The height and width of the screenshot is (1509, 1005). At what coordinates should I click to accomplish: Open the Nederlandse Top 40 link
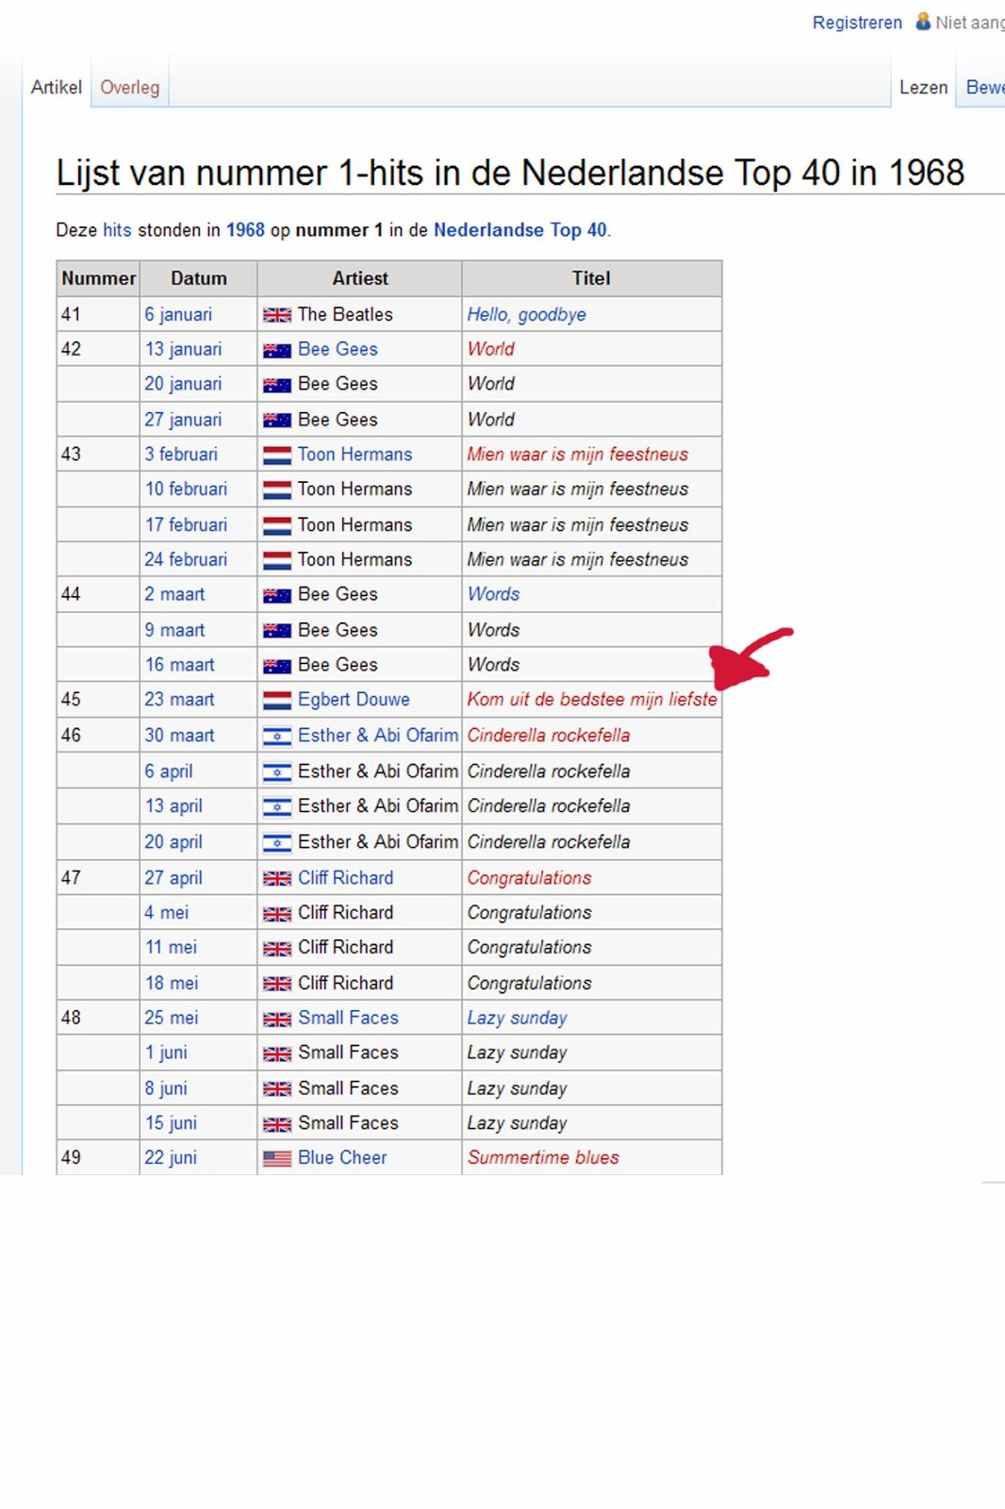coord(520,230)
